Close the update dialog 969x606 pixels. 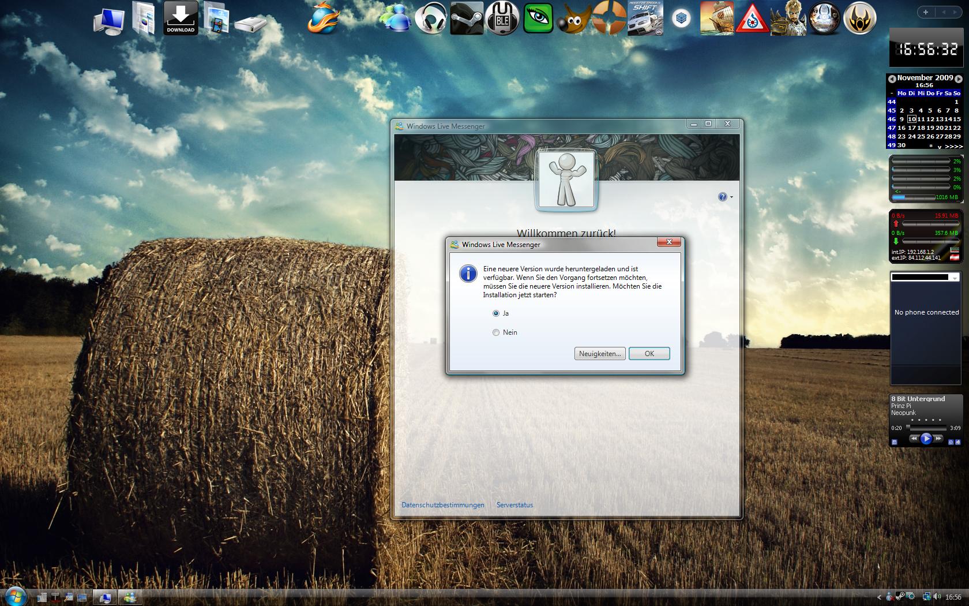click(x=669, y=242)
